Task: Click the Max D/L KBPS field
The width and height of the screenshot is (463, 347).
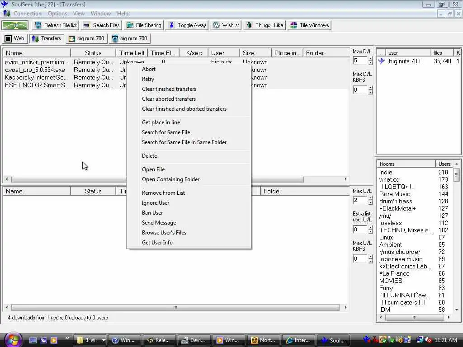Action: click(360, 90)
